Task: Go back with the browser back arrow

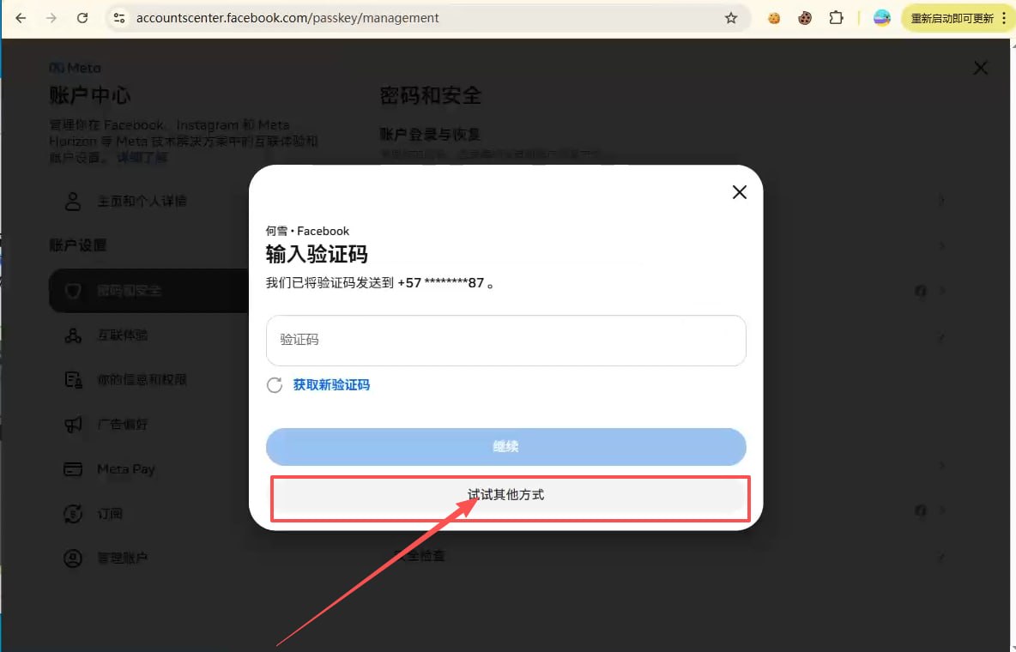Action: point(21,18)
